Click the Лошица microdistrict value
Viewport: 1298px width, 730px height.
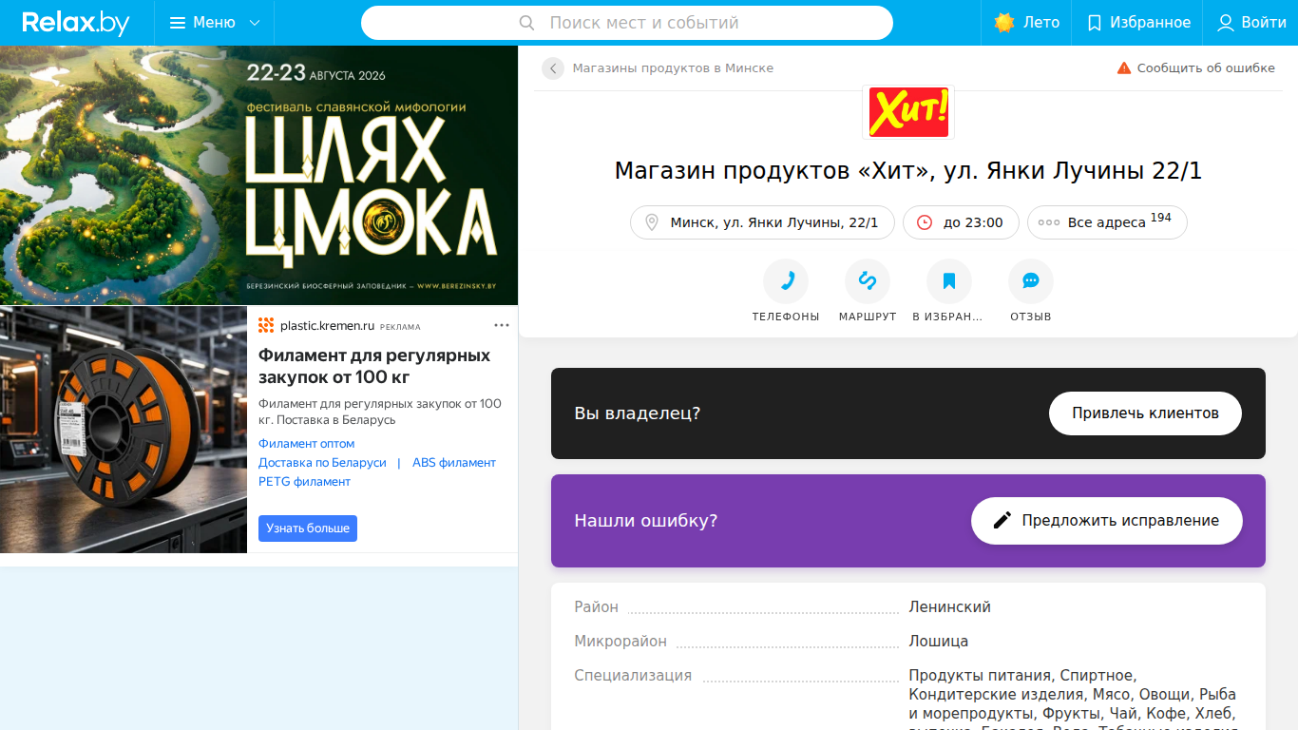point(939,642)
